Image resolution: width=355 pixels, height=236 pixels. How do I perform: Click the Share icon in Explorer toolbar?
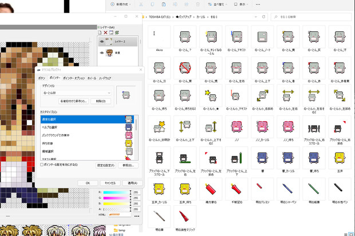(x=186, y=5)
